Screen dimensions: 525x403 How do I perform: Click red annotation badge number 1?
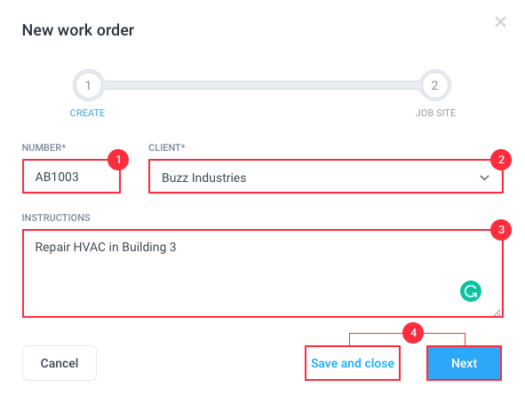tap(118, 160)
